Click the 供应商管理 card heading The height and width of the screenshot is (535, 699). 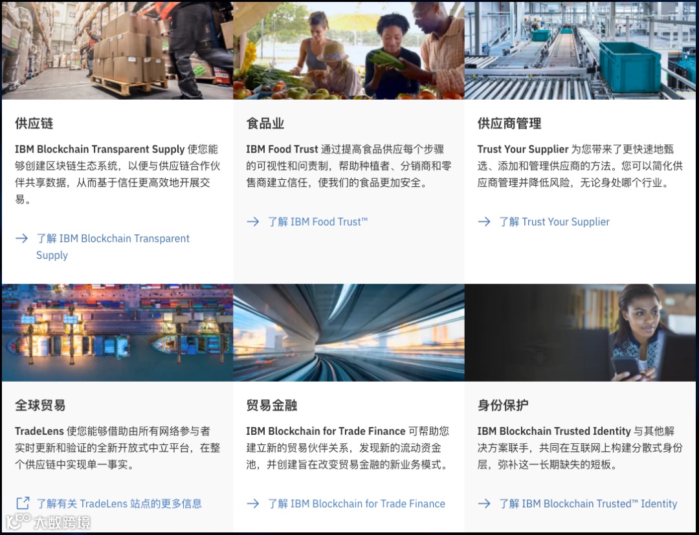click(x=509, y=124)
